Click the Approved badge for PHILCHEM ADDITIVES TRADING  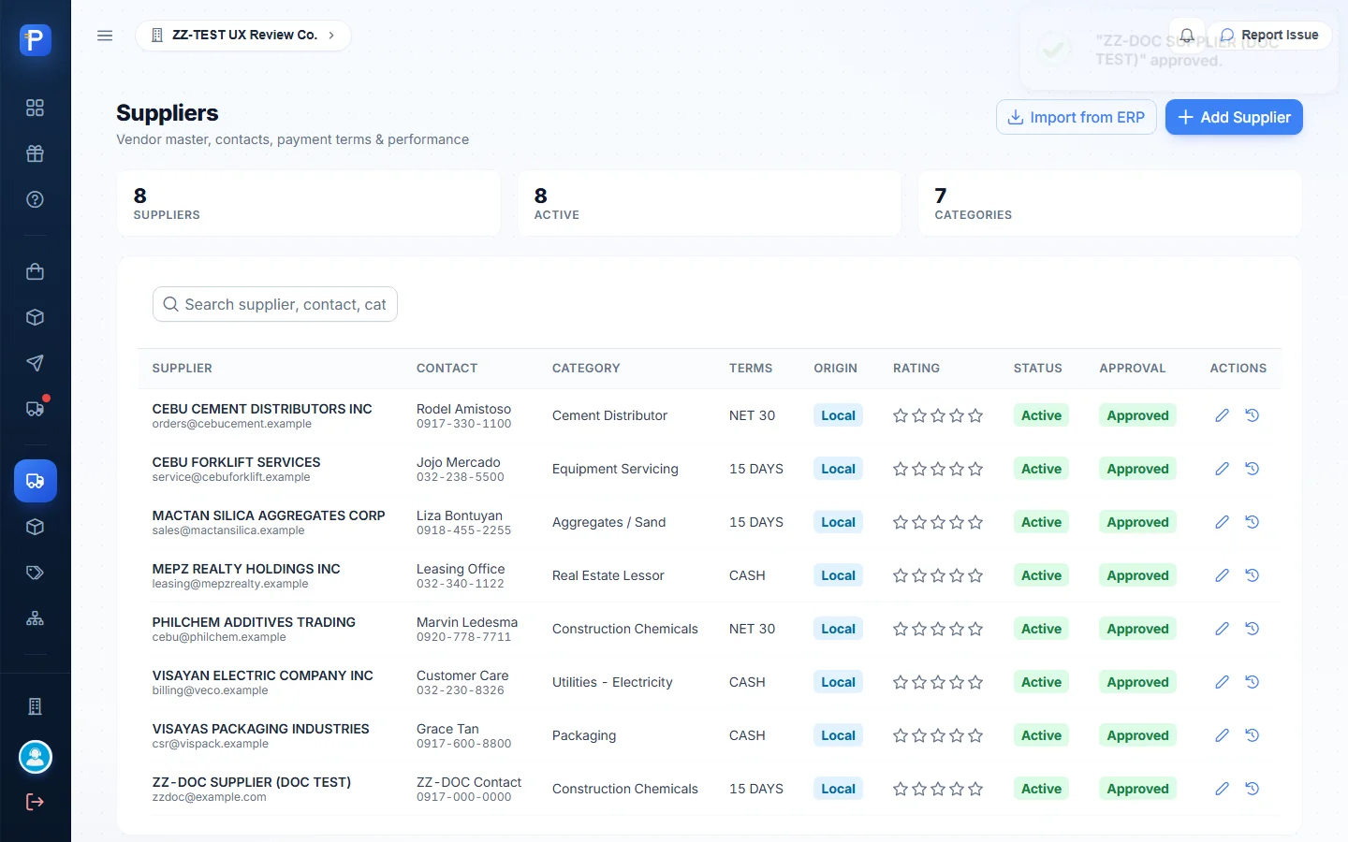[1137, 629]
